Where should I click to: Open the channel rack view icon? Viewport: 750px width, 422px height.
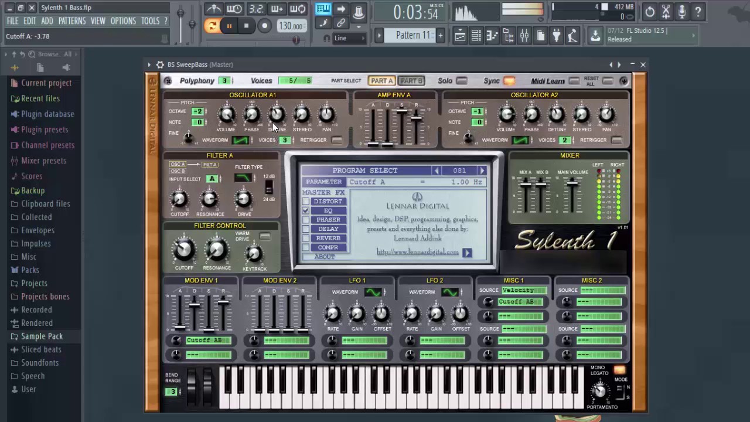476,36
